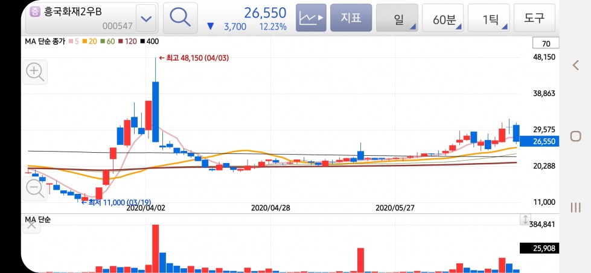Tap the 2020/04/28 date label
The width and height of the screenshot is (591, 273).
(270, 208)
